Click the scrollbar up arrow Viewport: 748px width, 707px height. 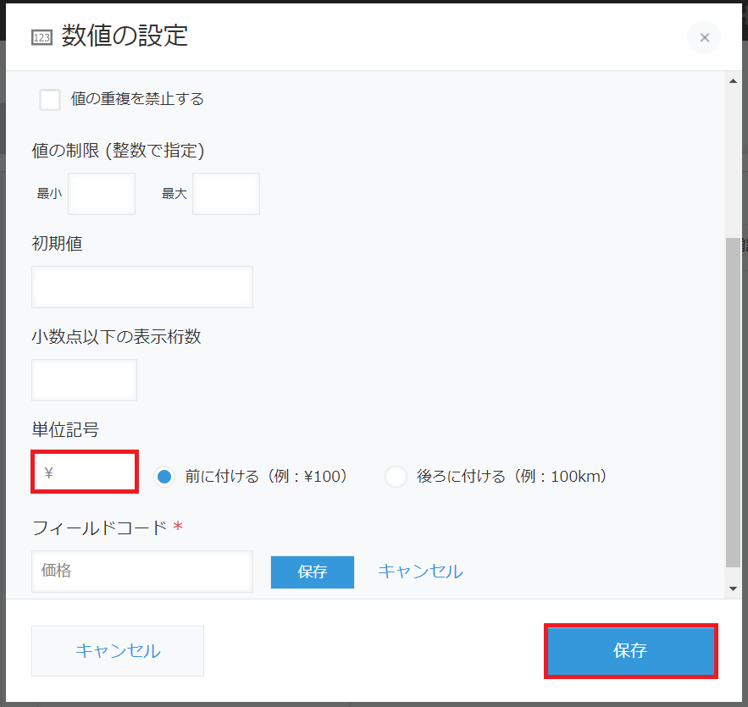tap(734, 81)
